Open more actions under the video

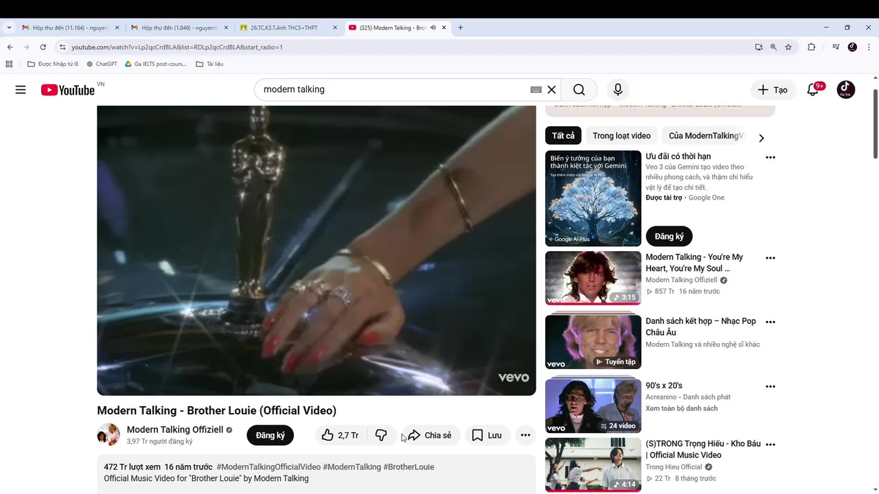tap(525, 435)
